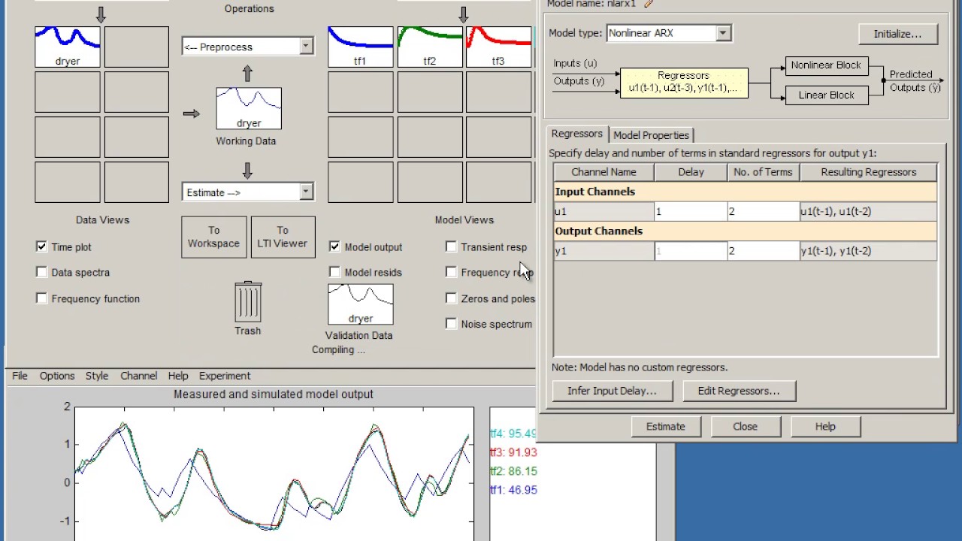The width and height of the screenshot is (962, 541).
Task: Click the Trash can icon
Action: [248, 302]
